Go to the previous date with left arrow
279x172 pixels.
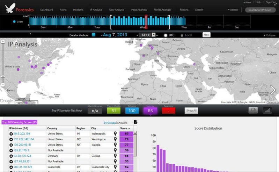coord(102,35)
